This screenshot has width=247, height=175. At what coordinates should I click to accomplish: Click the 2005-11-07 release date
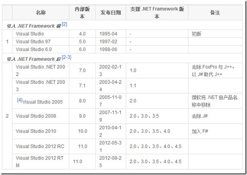[x=111, y=101]
